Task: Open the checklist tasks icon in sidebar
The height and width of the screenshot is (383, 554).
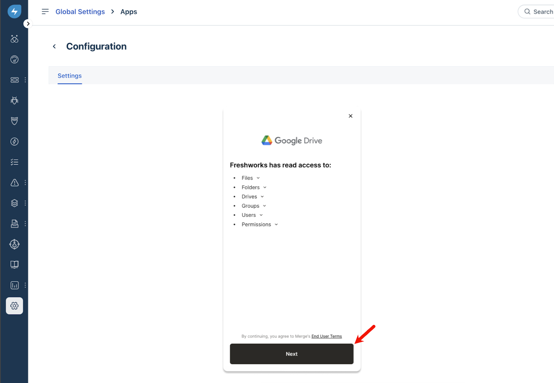Action: (15, 162)
